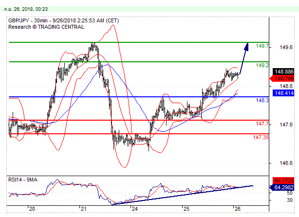The image size is (299, 217).
Task: Click the 'RSI14 - 9MA' indicator label
Action: [23, 180]
